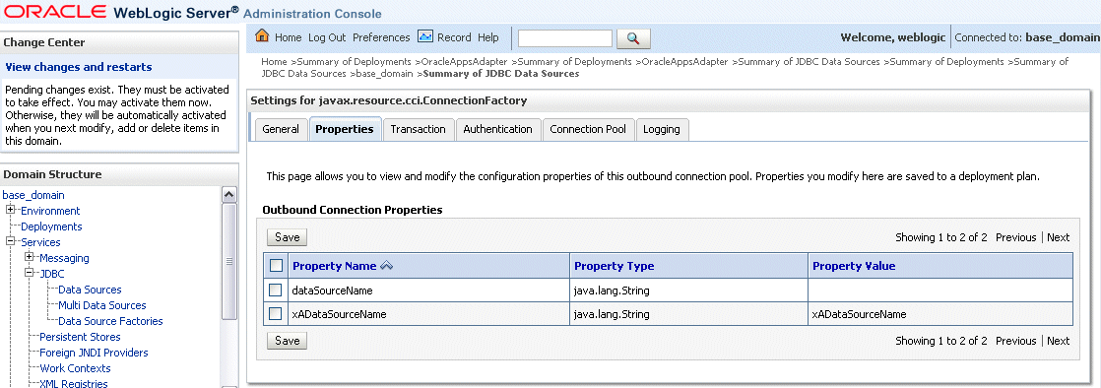
Task: Click into the search text field
Action: pos(565,37)
